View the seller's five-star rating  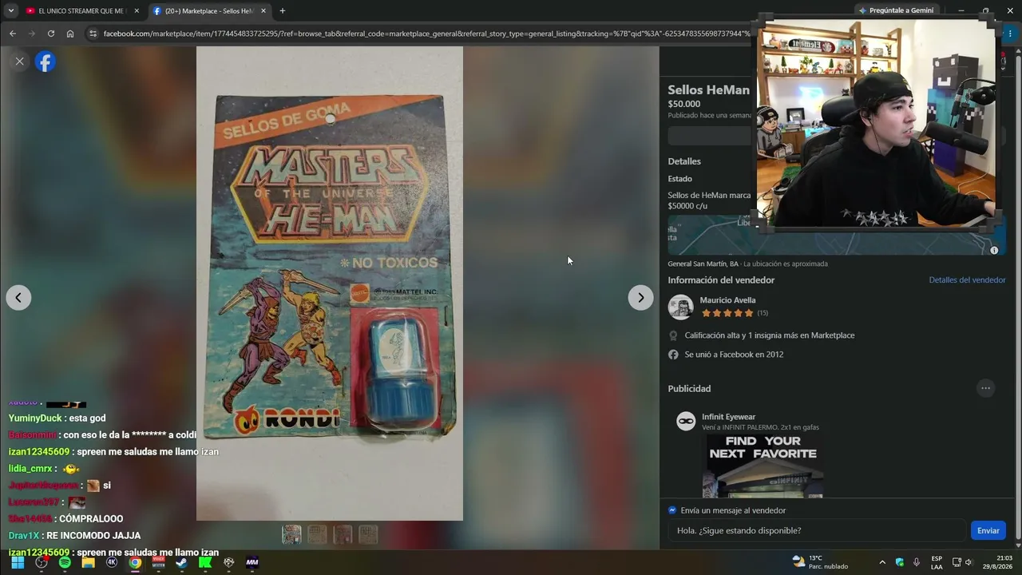(727, 313)
